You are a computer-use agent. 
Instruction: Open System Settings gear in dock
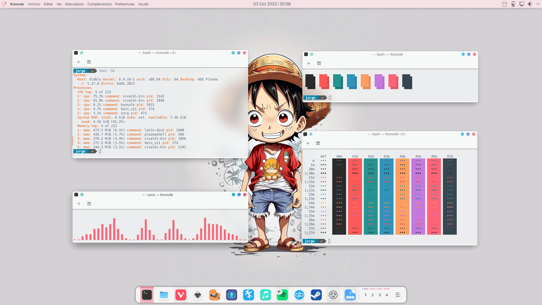(x=333, y=295)
